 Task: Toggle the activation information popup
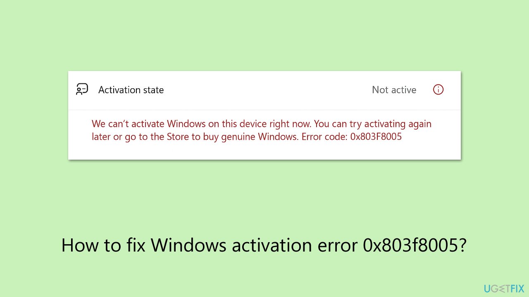point(438,90)
